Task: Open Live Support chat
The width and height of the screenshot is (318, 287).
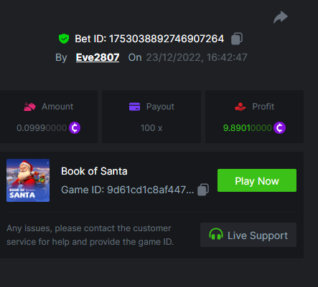Action: tap(248, 235)
